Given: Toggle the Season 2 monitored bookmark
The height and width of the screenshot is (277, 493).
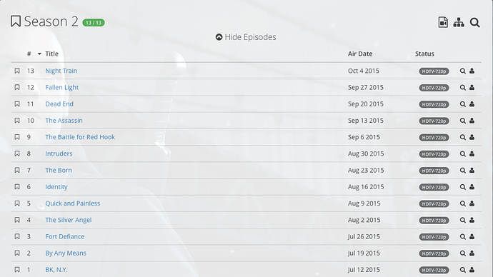Looking at the screenshot, I should (16, 21).
